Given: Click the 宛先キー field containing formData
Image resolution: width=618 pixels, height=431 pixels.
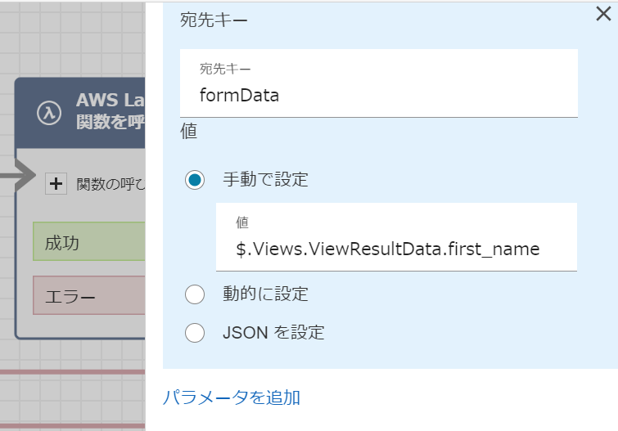Looking at the screenshot, I should (x=378, y=95).
